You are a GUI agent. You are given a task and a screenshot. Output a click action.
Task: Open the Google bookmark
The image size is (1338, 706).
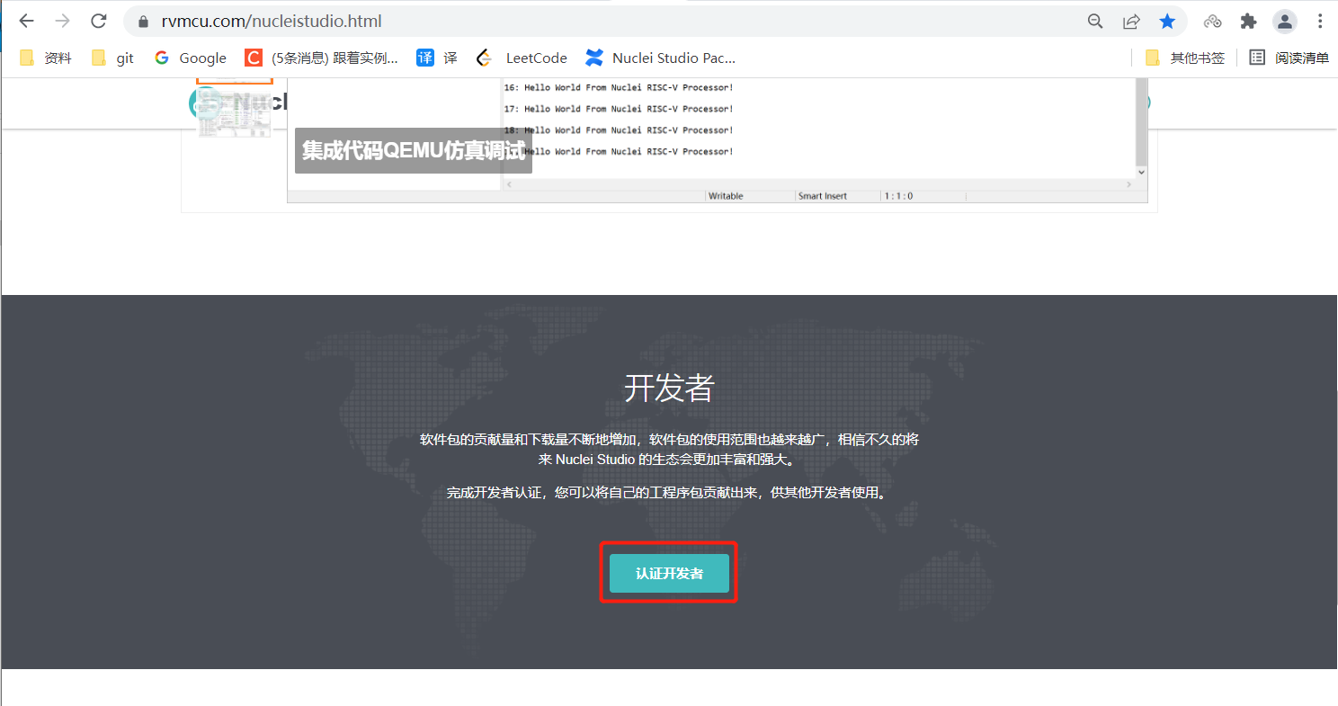coord(191,58)
